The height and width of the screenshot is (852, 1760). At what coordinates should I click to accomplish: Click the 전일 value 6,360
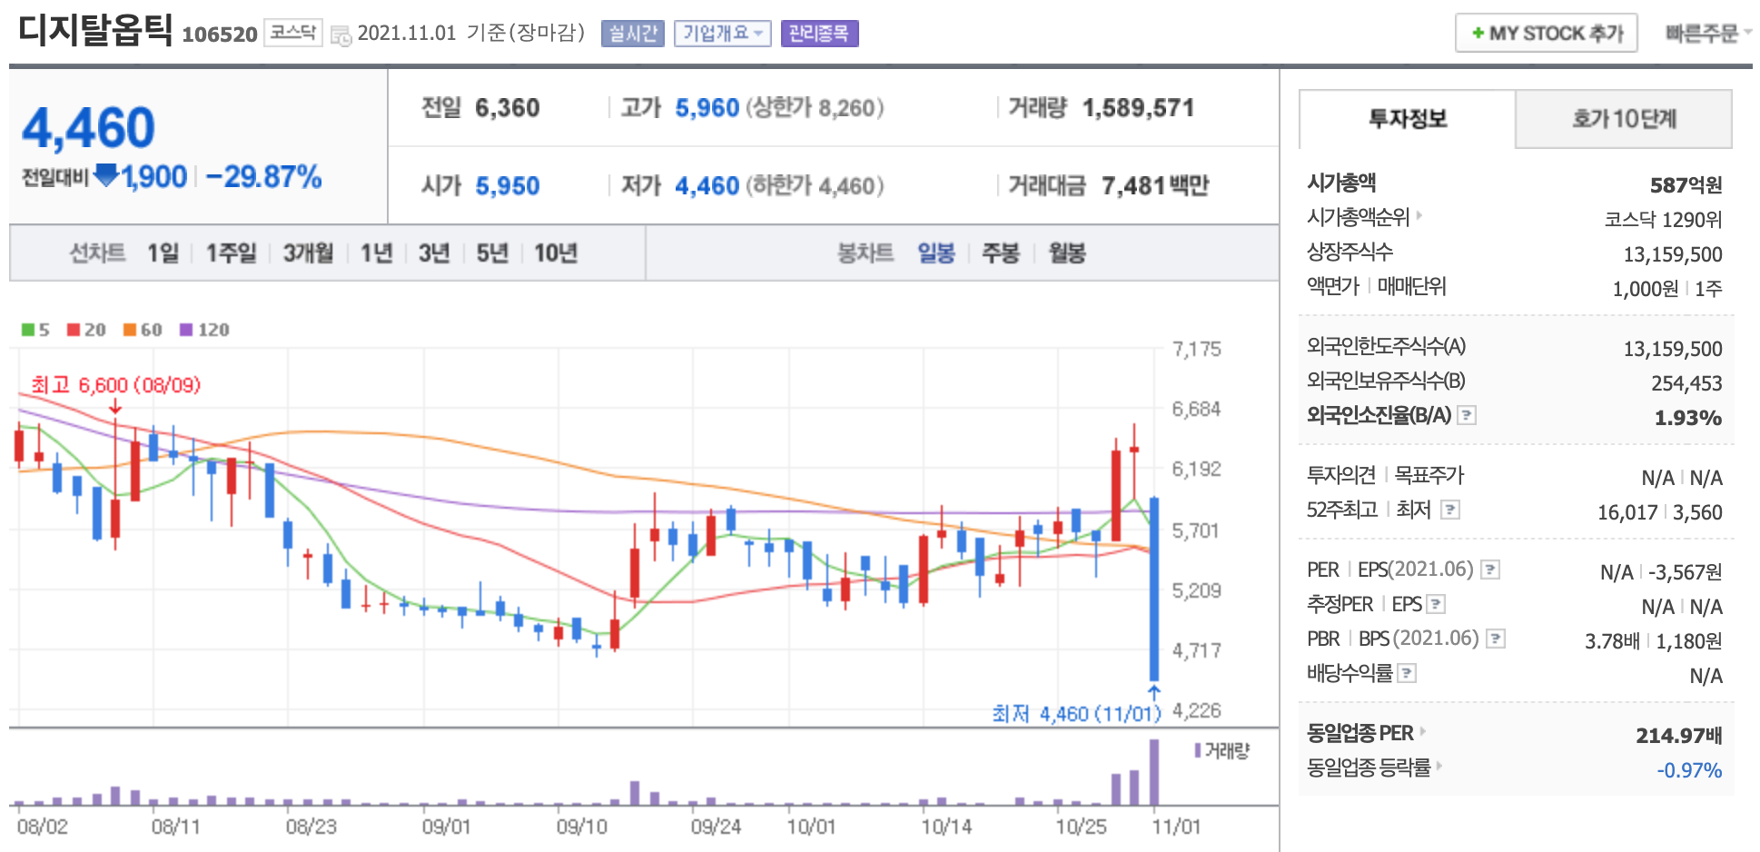508,108
